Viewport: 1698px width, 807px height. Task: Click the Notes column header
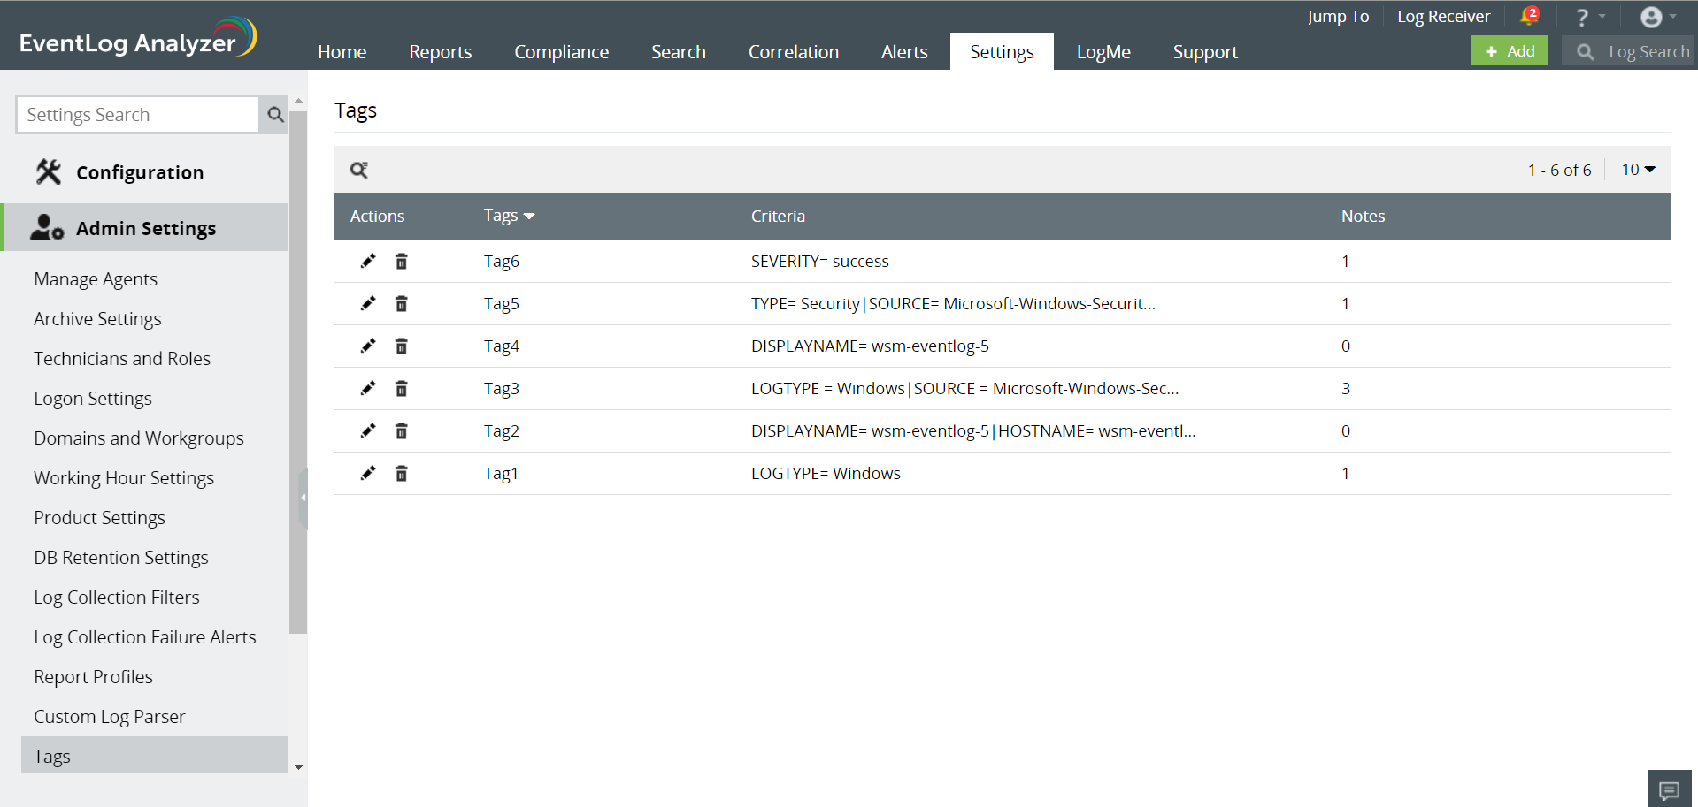pos(1363,216)
